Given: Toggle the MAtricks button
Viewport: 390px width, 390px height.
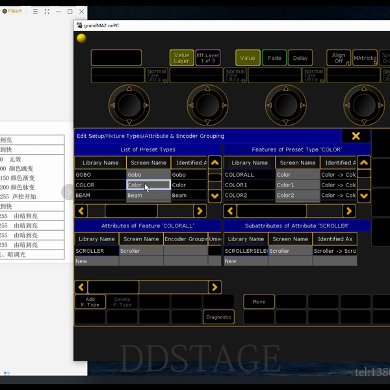Looking at the screenshot, I should (x=365, y=58).
